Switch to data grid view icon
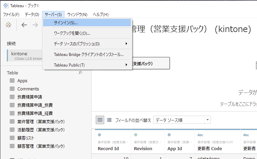The height and width of the screenshot is (159, 257). point(100,120)
